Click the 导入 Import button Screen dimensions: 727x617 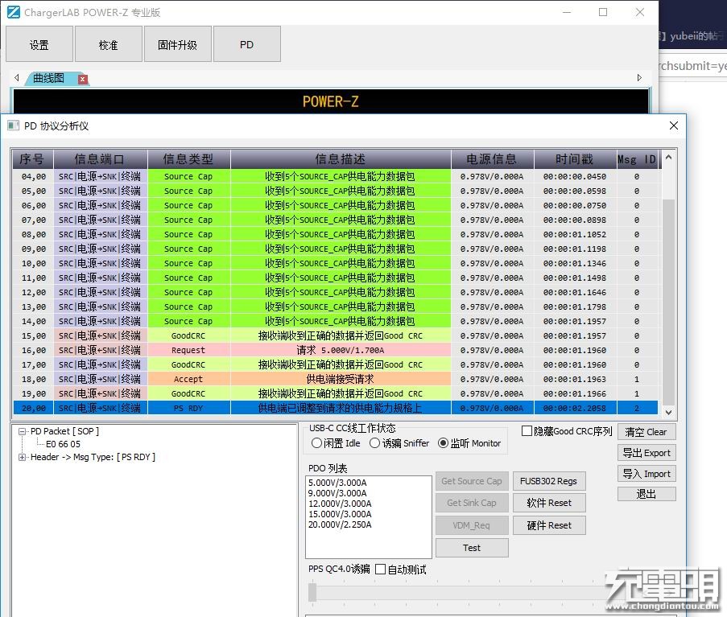coord(646,473)
